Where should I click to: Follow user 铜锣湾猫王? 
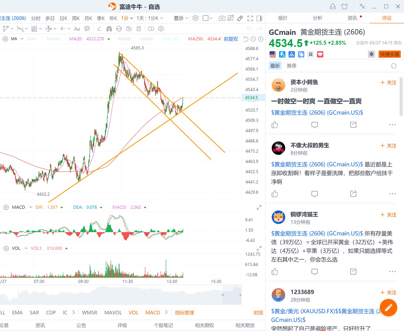389,215
